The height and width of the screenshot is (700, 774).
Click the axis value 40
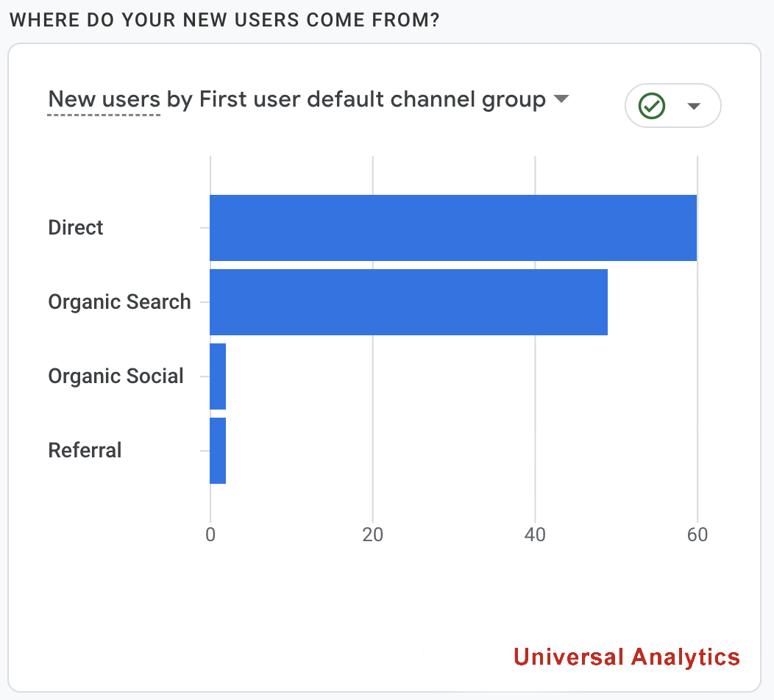click(x=535, y=535)
